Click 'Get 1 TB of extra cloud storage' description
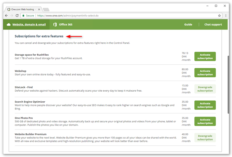Screen dimensions: 232x157 coord(49,58)
